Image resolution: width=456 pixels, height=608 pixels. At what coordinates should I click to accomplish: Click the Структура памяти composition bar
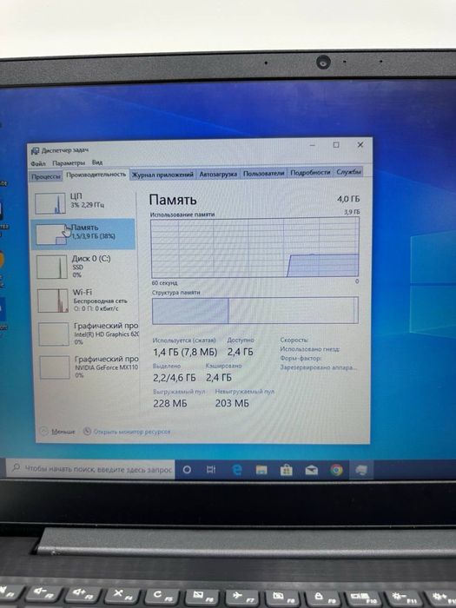254,310
